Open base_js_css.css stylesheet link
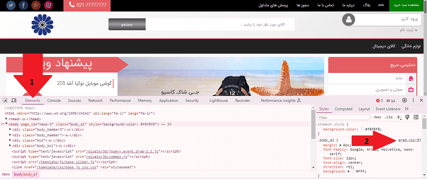 click(67, 167)
